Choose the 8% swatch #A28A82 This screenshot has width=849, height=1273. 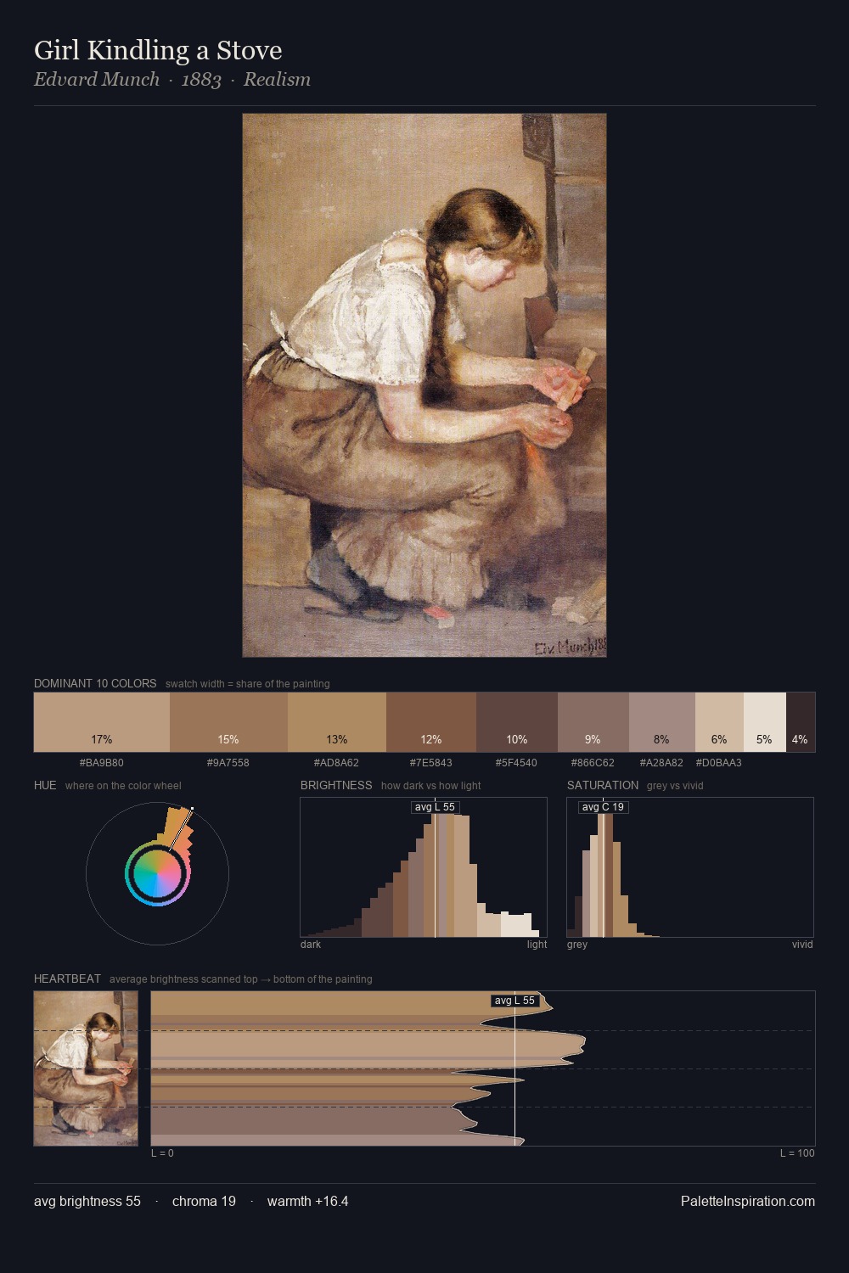[x=662, y=722]
